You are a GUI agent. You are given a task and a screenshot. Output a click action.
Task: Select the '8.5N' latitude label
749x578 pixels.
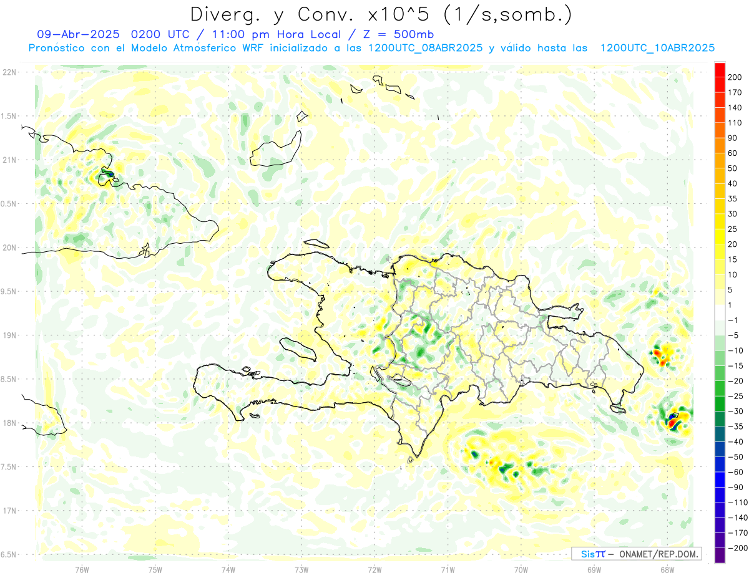9,379
